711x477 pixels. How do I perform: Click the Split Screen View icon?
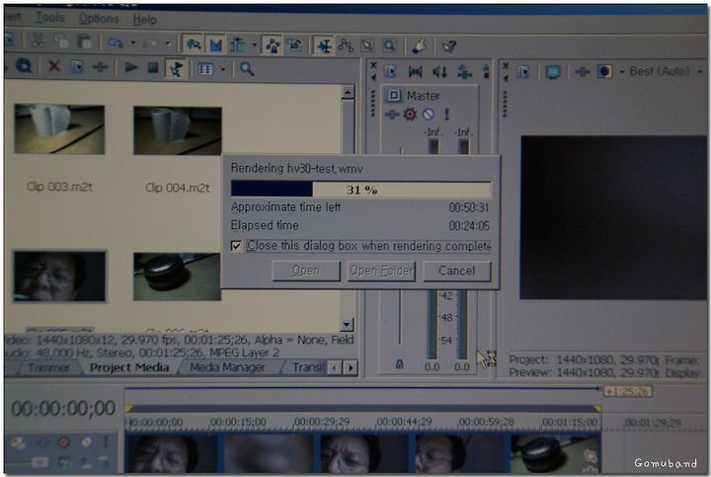[605, 72]
